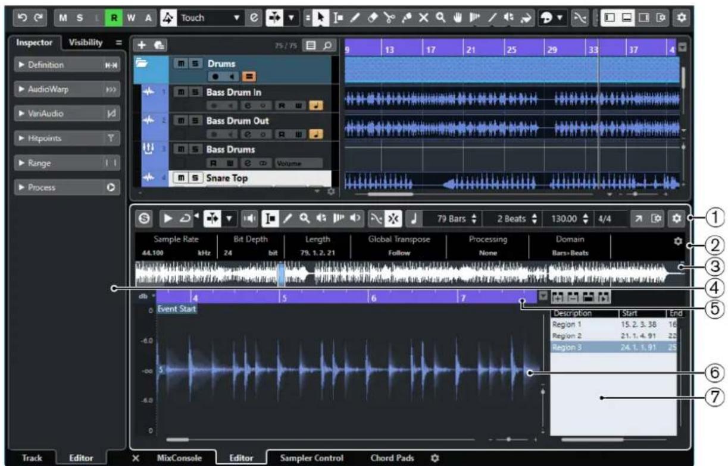Click the Undo arrow in the top toolbar
Screen dimensions: 728x466
pos(21,18)
